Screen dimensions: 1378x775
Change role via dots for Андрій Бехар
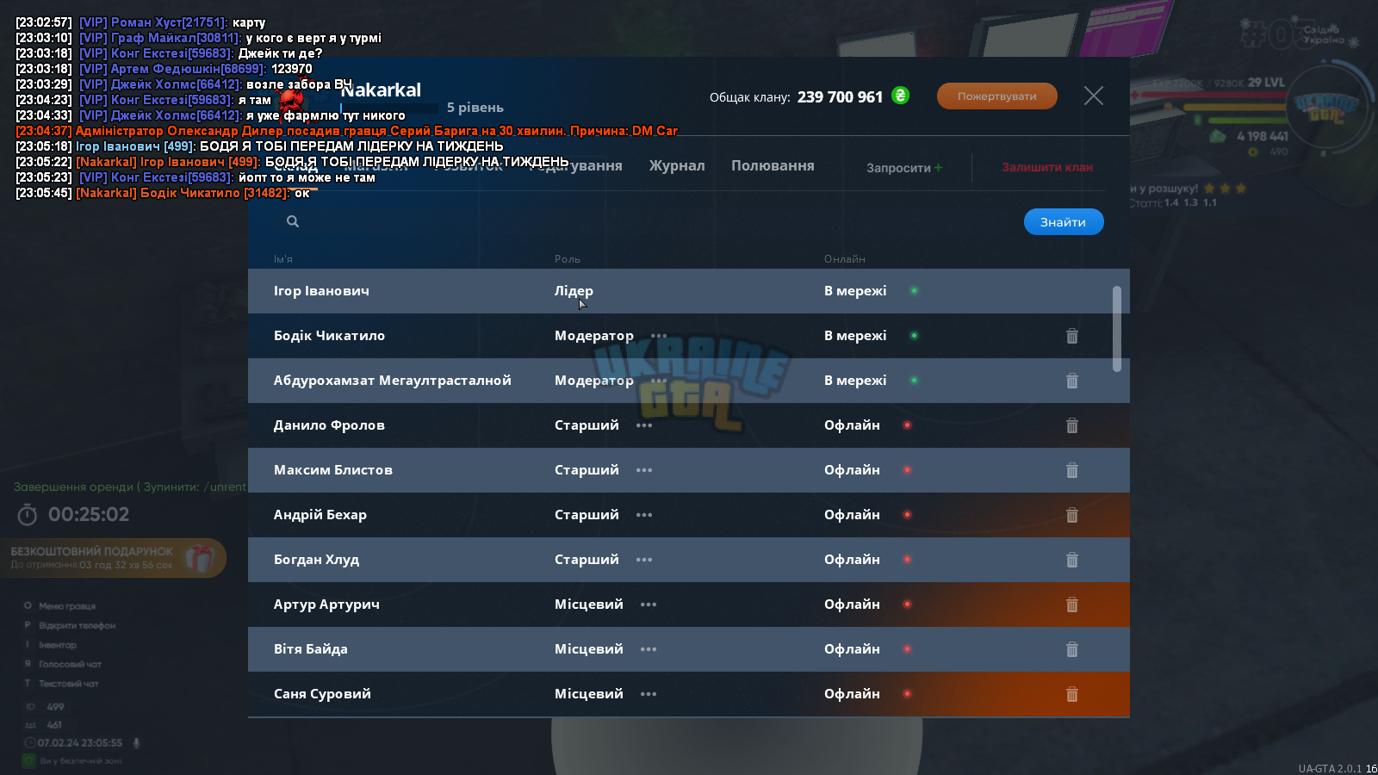644,515
